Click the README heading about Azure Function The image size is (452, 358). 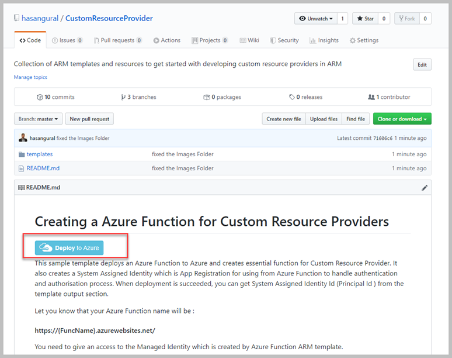click(x=212, y=222)
